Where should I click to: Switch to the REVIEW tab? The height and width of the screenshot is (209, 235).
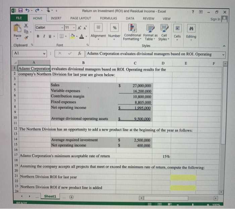tap(148, 18)
